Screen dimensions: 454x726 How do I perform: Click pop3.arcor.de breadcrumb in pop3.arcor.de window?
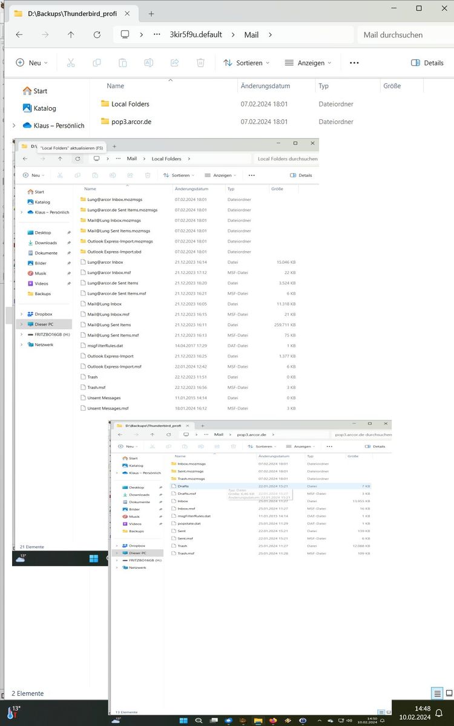coord(251,434)
